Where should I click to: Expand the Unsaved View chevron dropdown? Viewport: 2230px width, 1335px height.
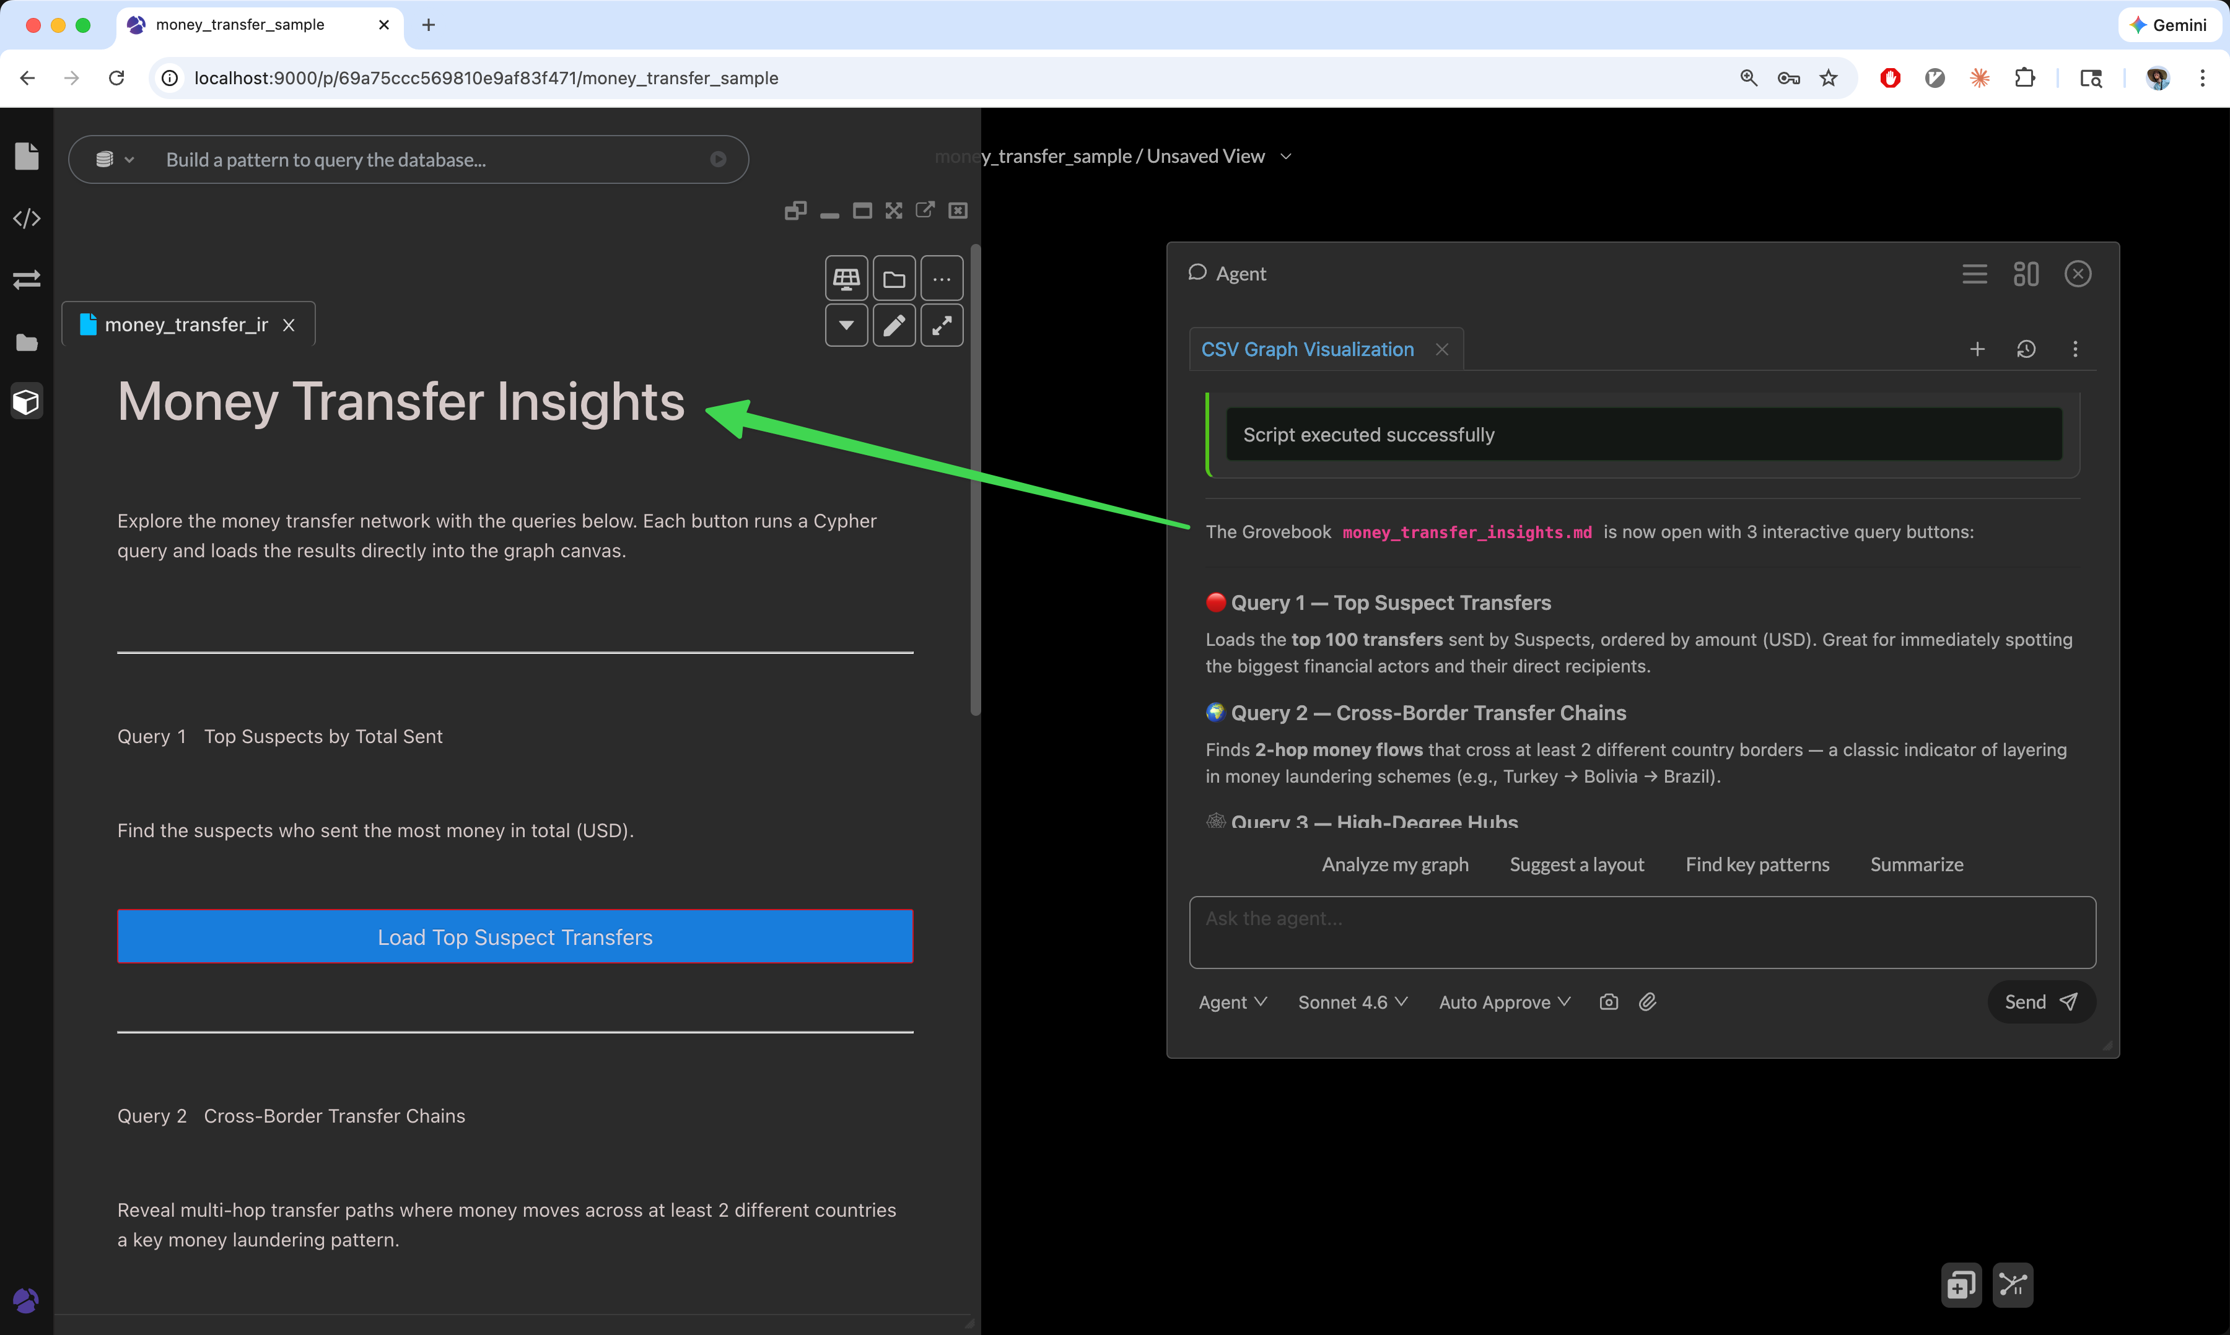[x=1286, y=157]
